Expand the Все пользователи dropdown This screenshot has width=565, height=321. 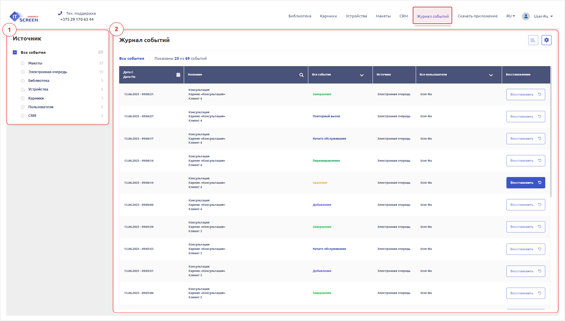coord(491,75)
